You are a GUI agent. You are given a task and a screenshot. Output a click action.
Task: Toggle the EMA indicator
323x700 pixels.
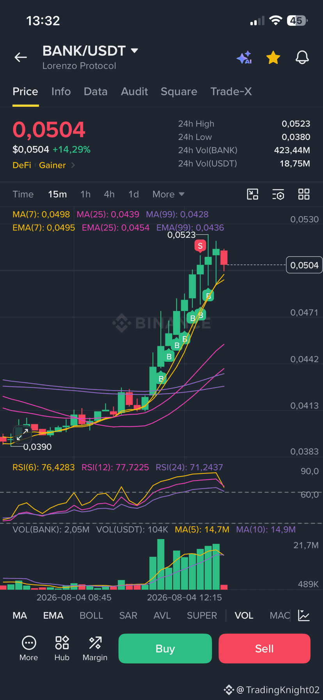[x=53, y=616]
